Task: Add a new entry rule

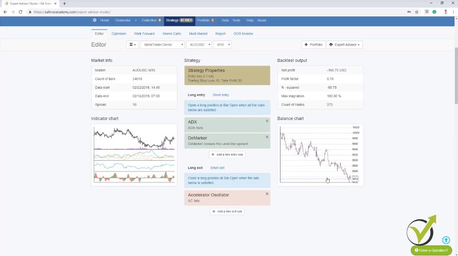Action: (x=227, y=154)
